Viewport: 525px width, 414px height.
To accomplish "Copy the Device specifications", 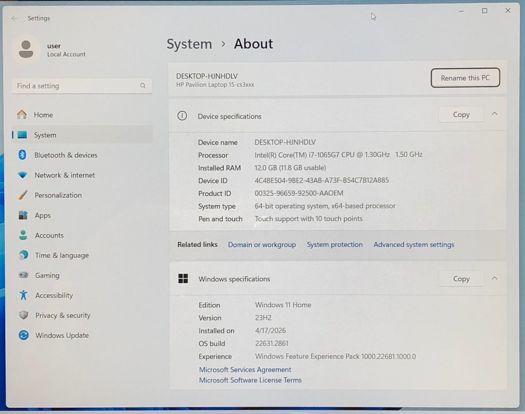I will point(461,114).
